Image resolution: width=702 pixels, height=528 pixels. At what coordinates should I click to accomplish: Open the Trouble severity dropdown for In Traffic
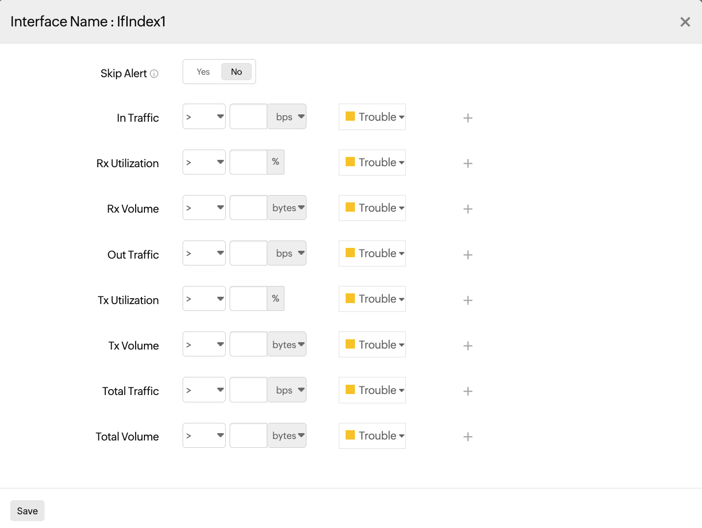(x=372, y=117)
